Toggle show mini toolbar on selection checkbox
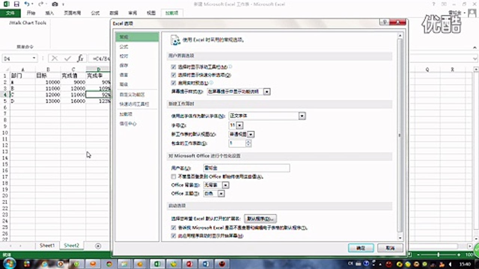This screenshot has width=479, height=269. (x=173, y=67)
